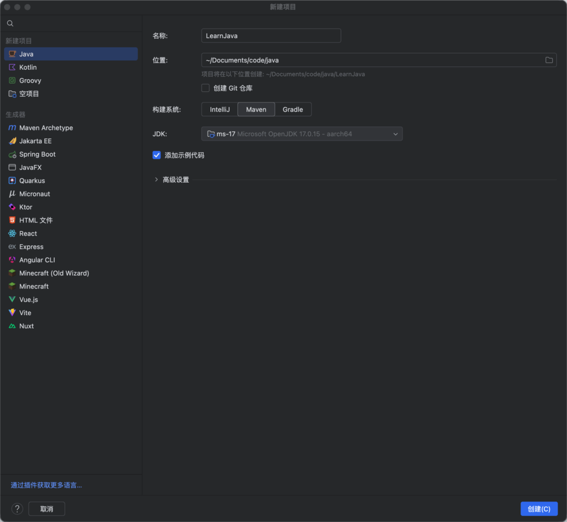Viewport: 567px width, 522px height.
Task: Choose the Vue.js generator icon
Action: click(x=12, y=299)
